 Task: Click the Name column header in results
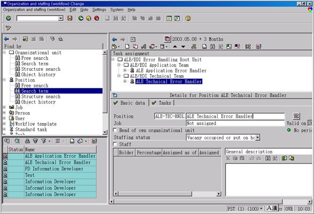click(x=60, y=150)
